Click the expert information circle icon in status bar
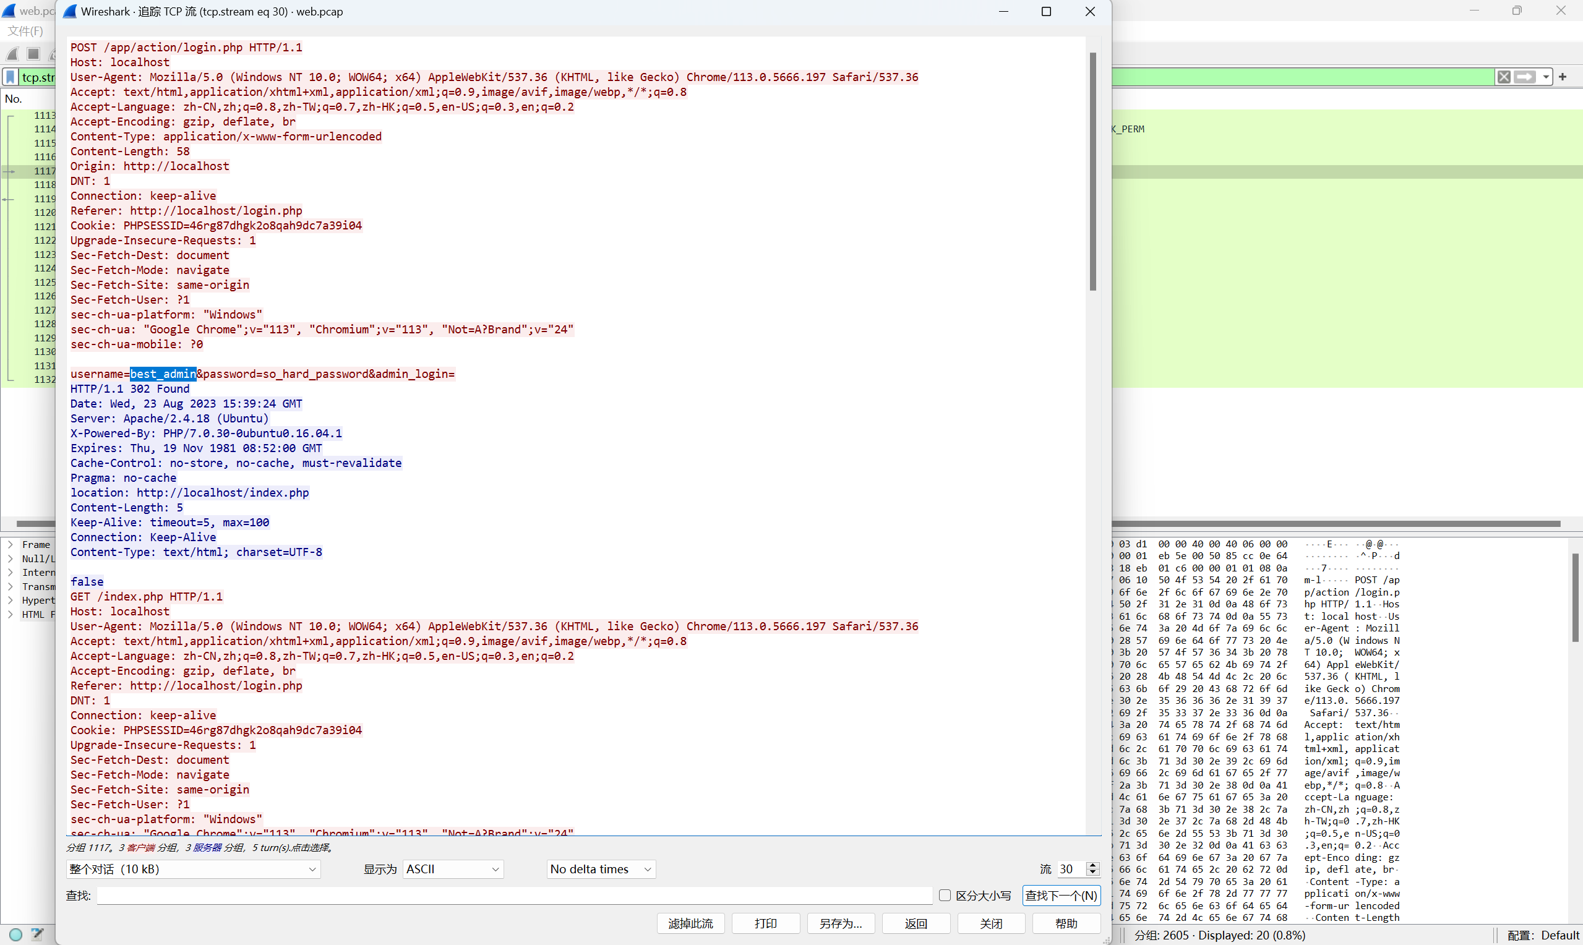This screenshot has width=1583, height=945. point(16,934)
